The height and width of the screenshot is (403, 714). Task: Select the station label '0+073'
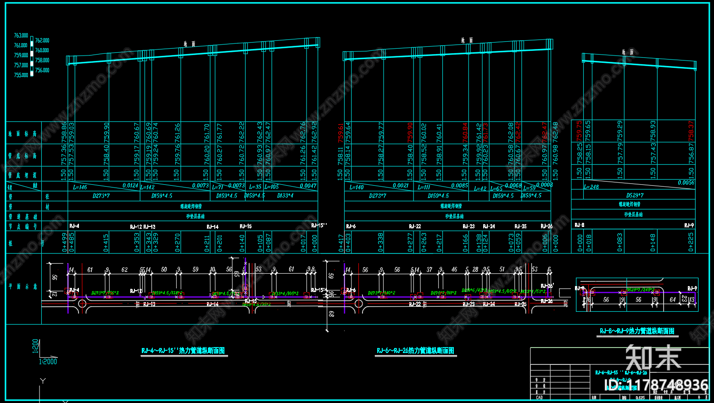coord(511,242)
